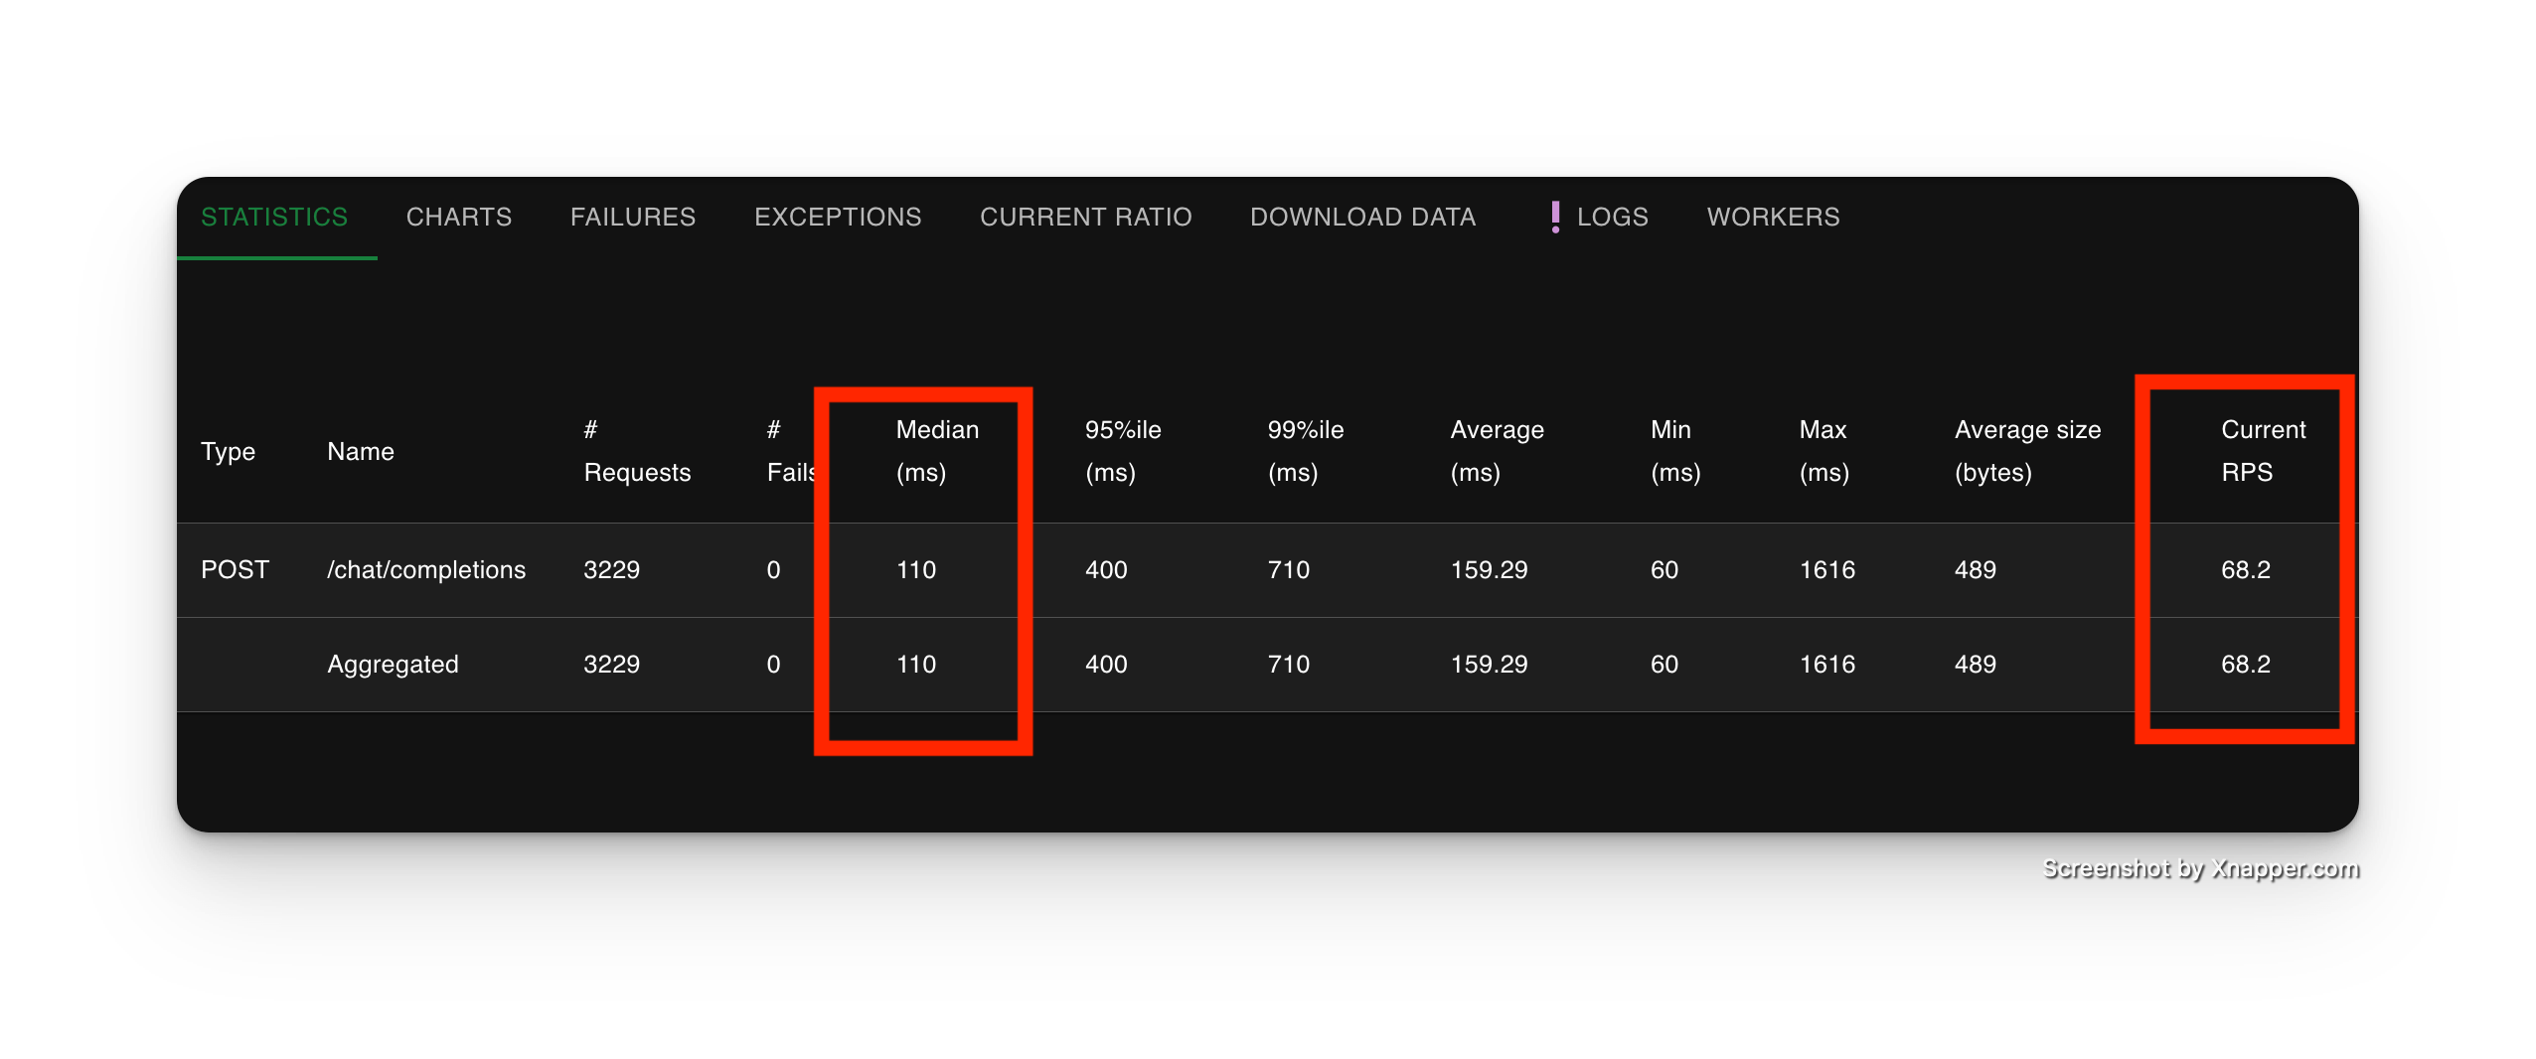This screenshot has width=2536, height=1059.
Task: Open the Logs tab label
Action: pyautogui.click(x=1612, y=217)
